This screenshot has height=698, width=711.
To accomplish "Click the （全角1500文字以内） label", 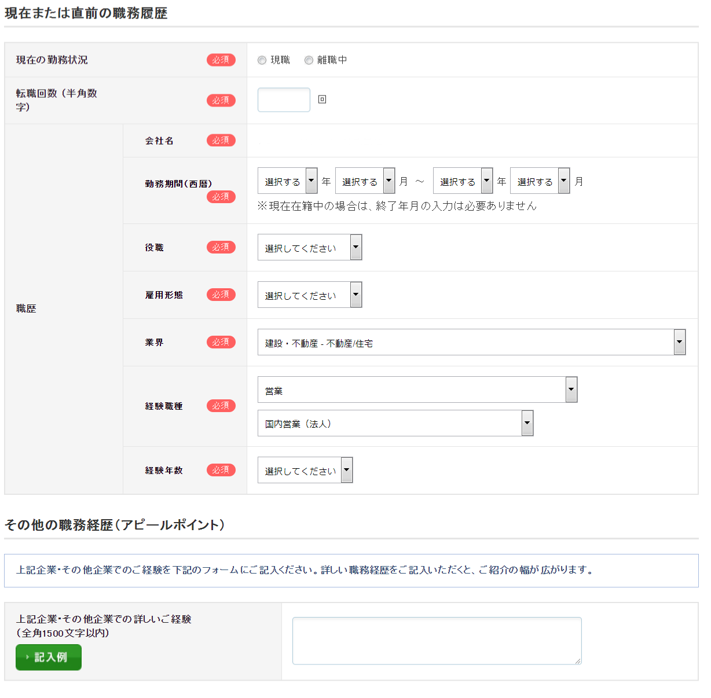I will click(63, 633).
